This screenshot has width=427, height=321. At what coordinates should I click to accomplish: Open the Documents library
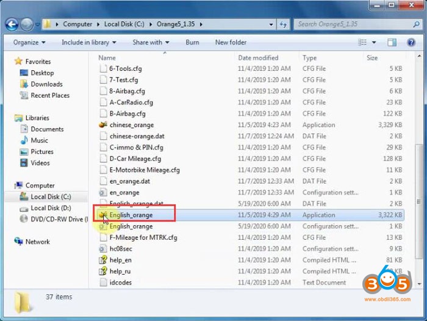pyautogui.click(x=47, y=129)
